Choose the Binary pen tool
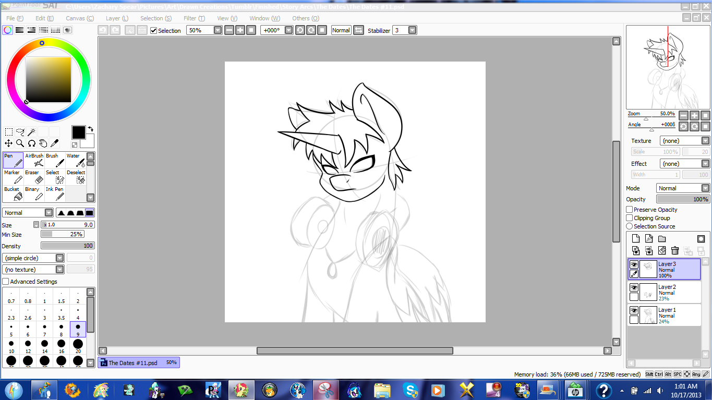The image size is (712, 400). point(34,193)
